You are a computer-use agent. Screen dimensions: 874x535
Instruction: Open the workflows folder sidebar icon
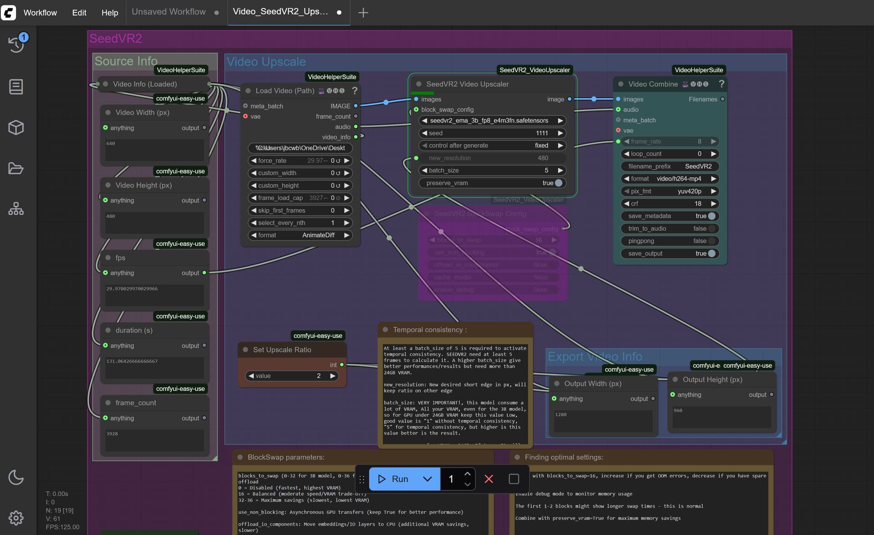pyautogui.click(x=16, y=168)
